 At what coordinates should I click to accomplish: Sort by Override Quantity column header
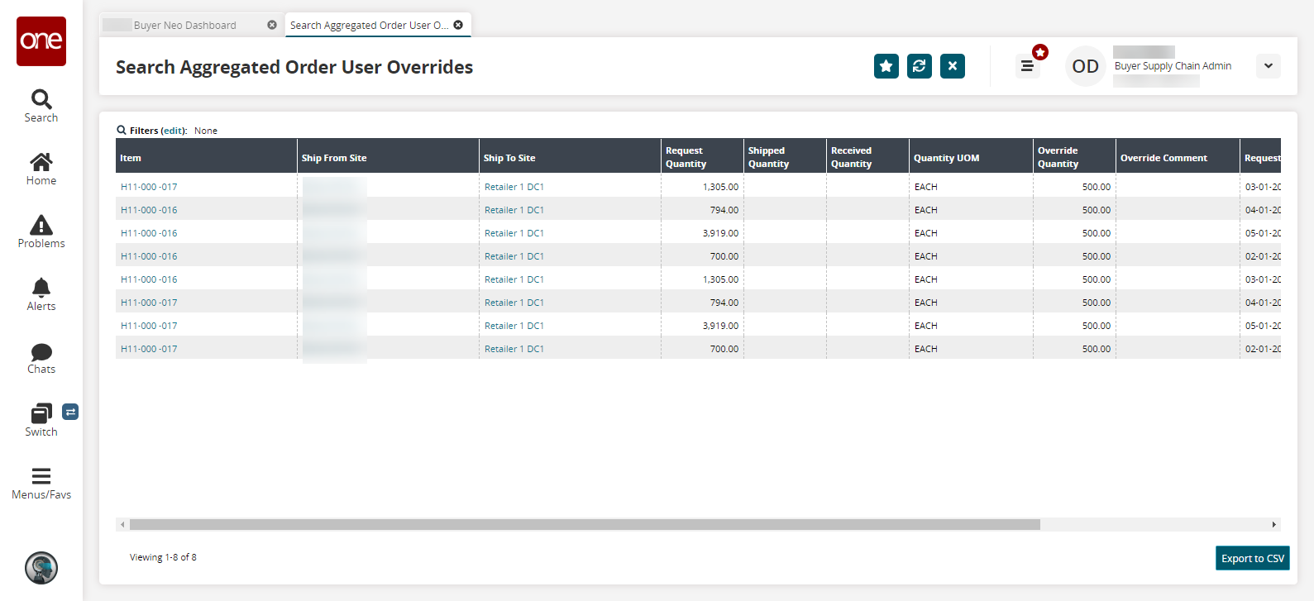(x=1074, y=157)
